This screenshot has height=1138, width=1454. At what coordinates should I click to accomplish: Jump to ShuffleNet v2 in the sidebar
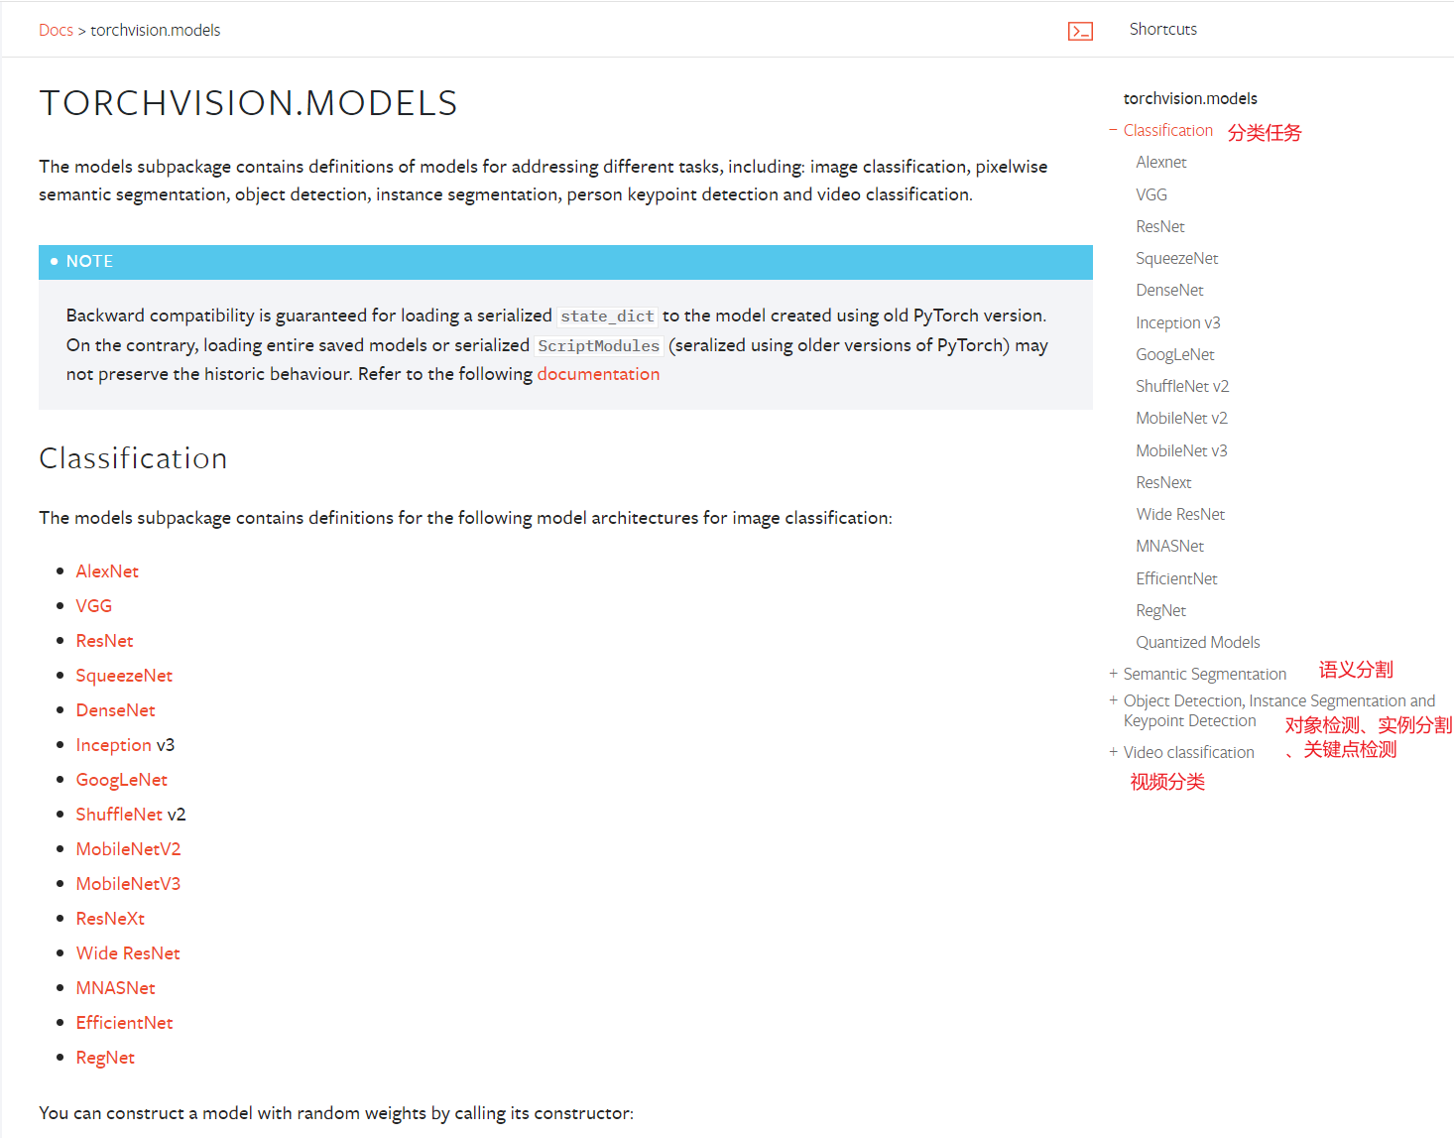(x=1182, y=386)
